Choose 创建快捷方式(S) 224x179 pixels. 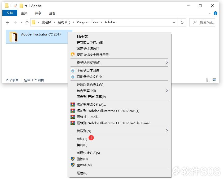coord(88,153)
